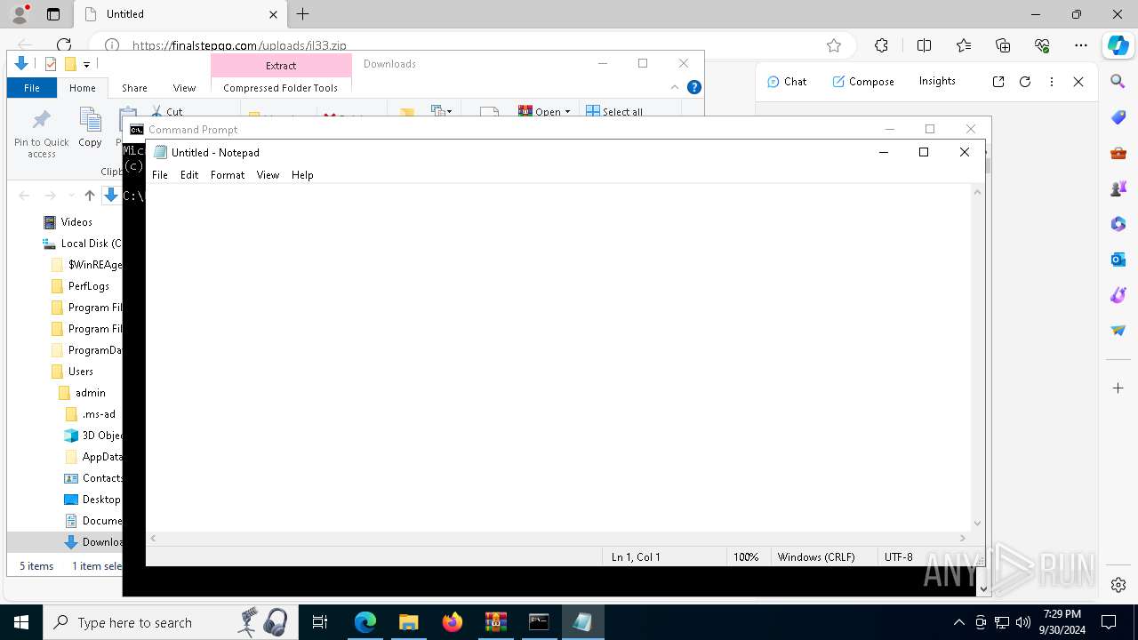Image resolution: width=1138 pixels, height=640 pixels.
Task: Open the View tab in File Explorer ribbon
Action: 184,88
